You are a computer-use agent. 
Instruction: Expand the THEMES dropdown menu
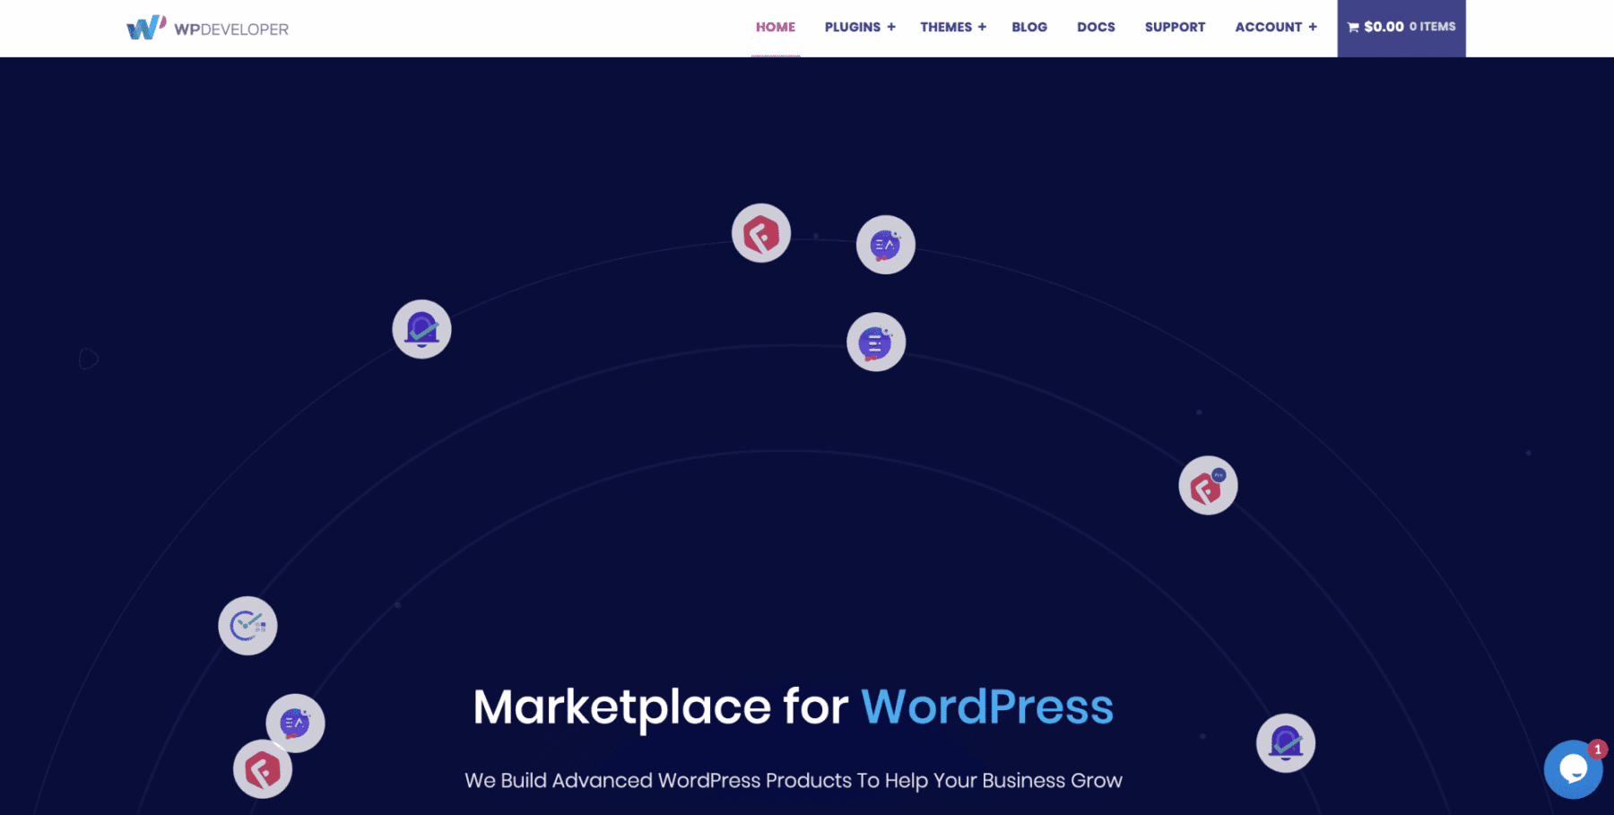tap(952, 27)
